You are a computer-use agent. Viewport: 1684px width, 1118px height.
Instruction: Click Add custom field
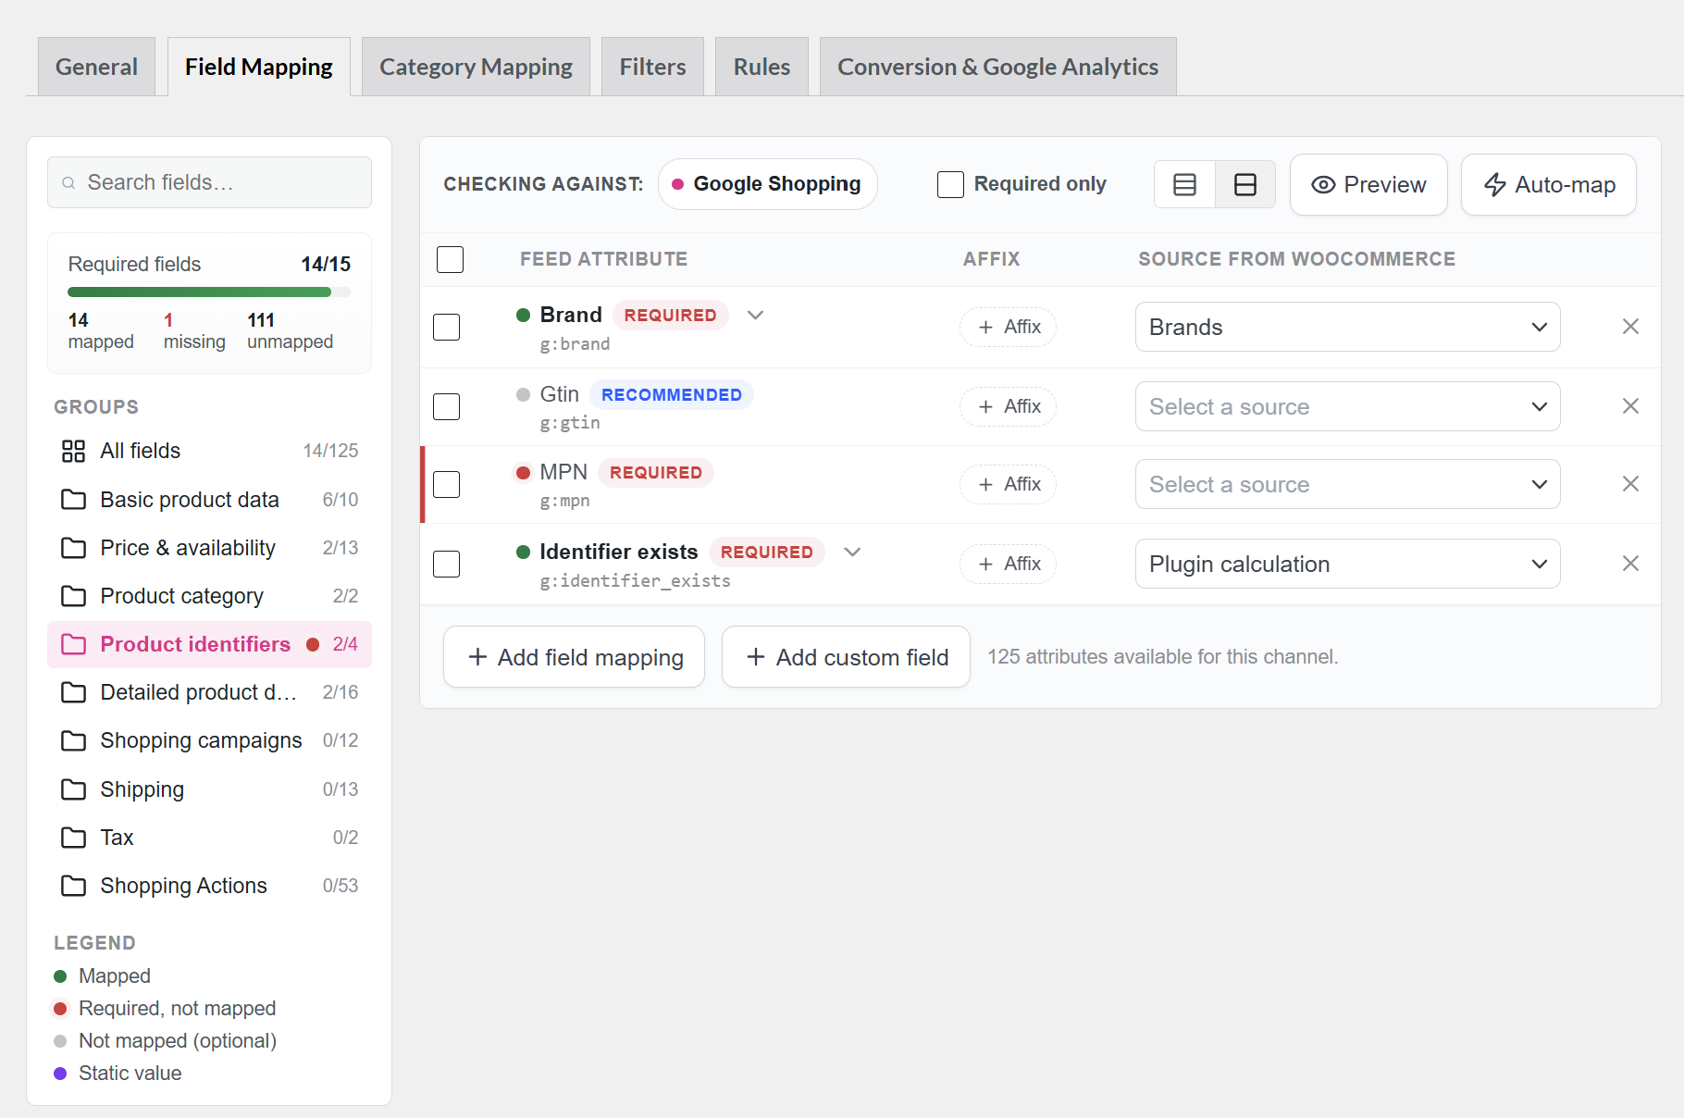click(x=846, y=657)
